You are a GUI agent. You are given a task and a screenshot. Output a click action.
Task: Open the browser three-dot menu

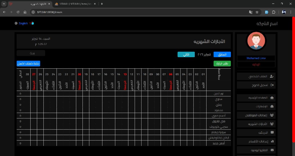pos(291,12)
